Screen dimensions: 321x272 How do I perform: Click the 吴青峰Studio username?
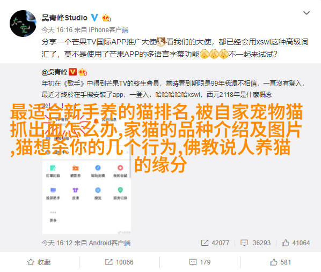coord(64,18)
